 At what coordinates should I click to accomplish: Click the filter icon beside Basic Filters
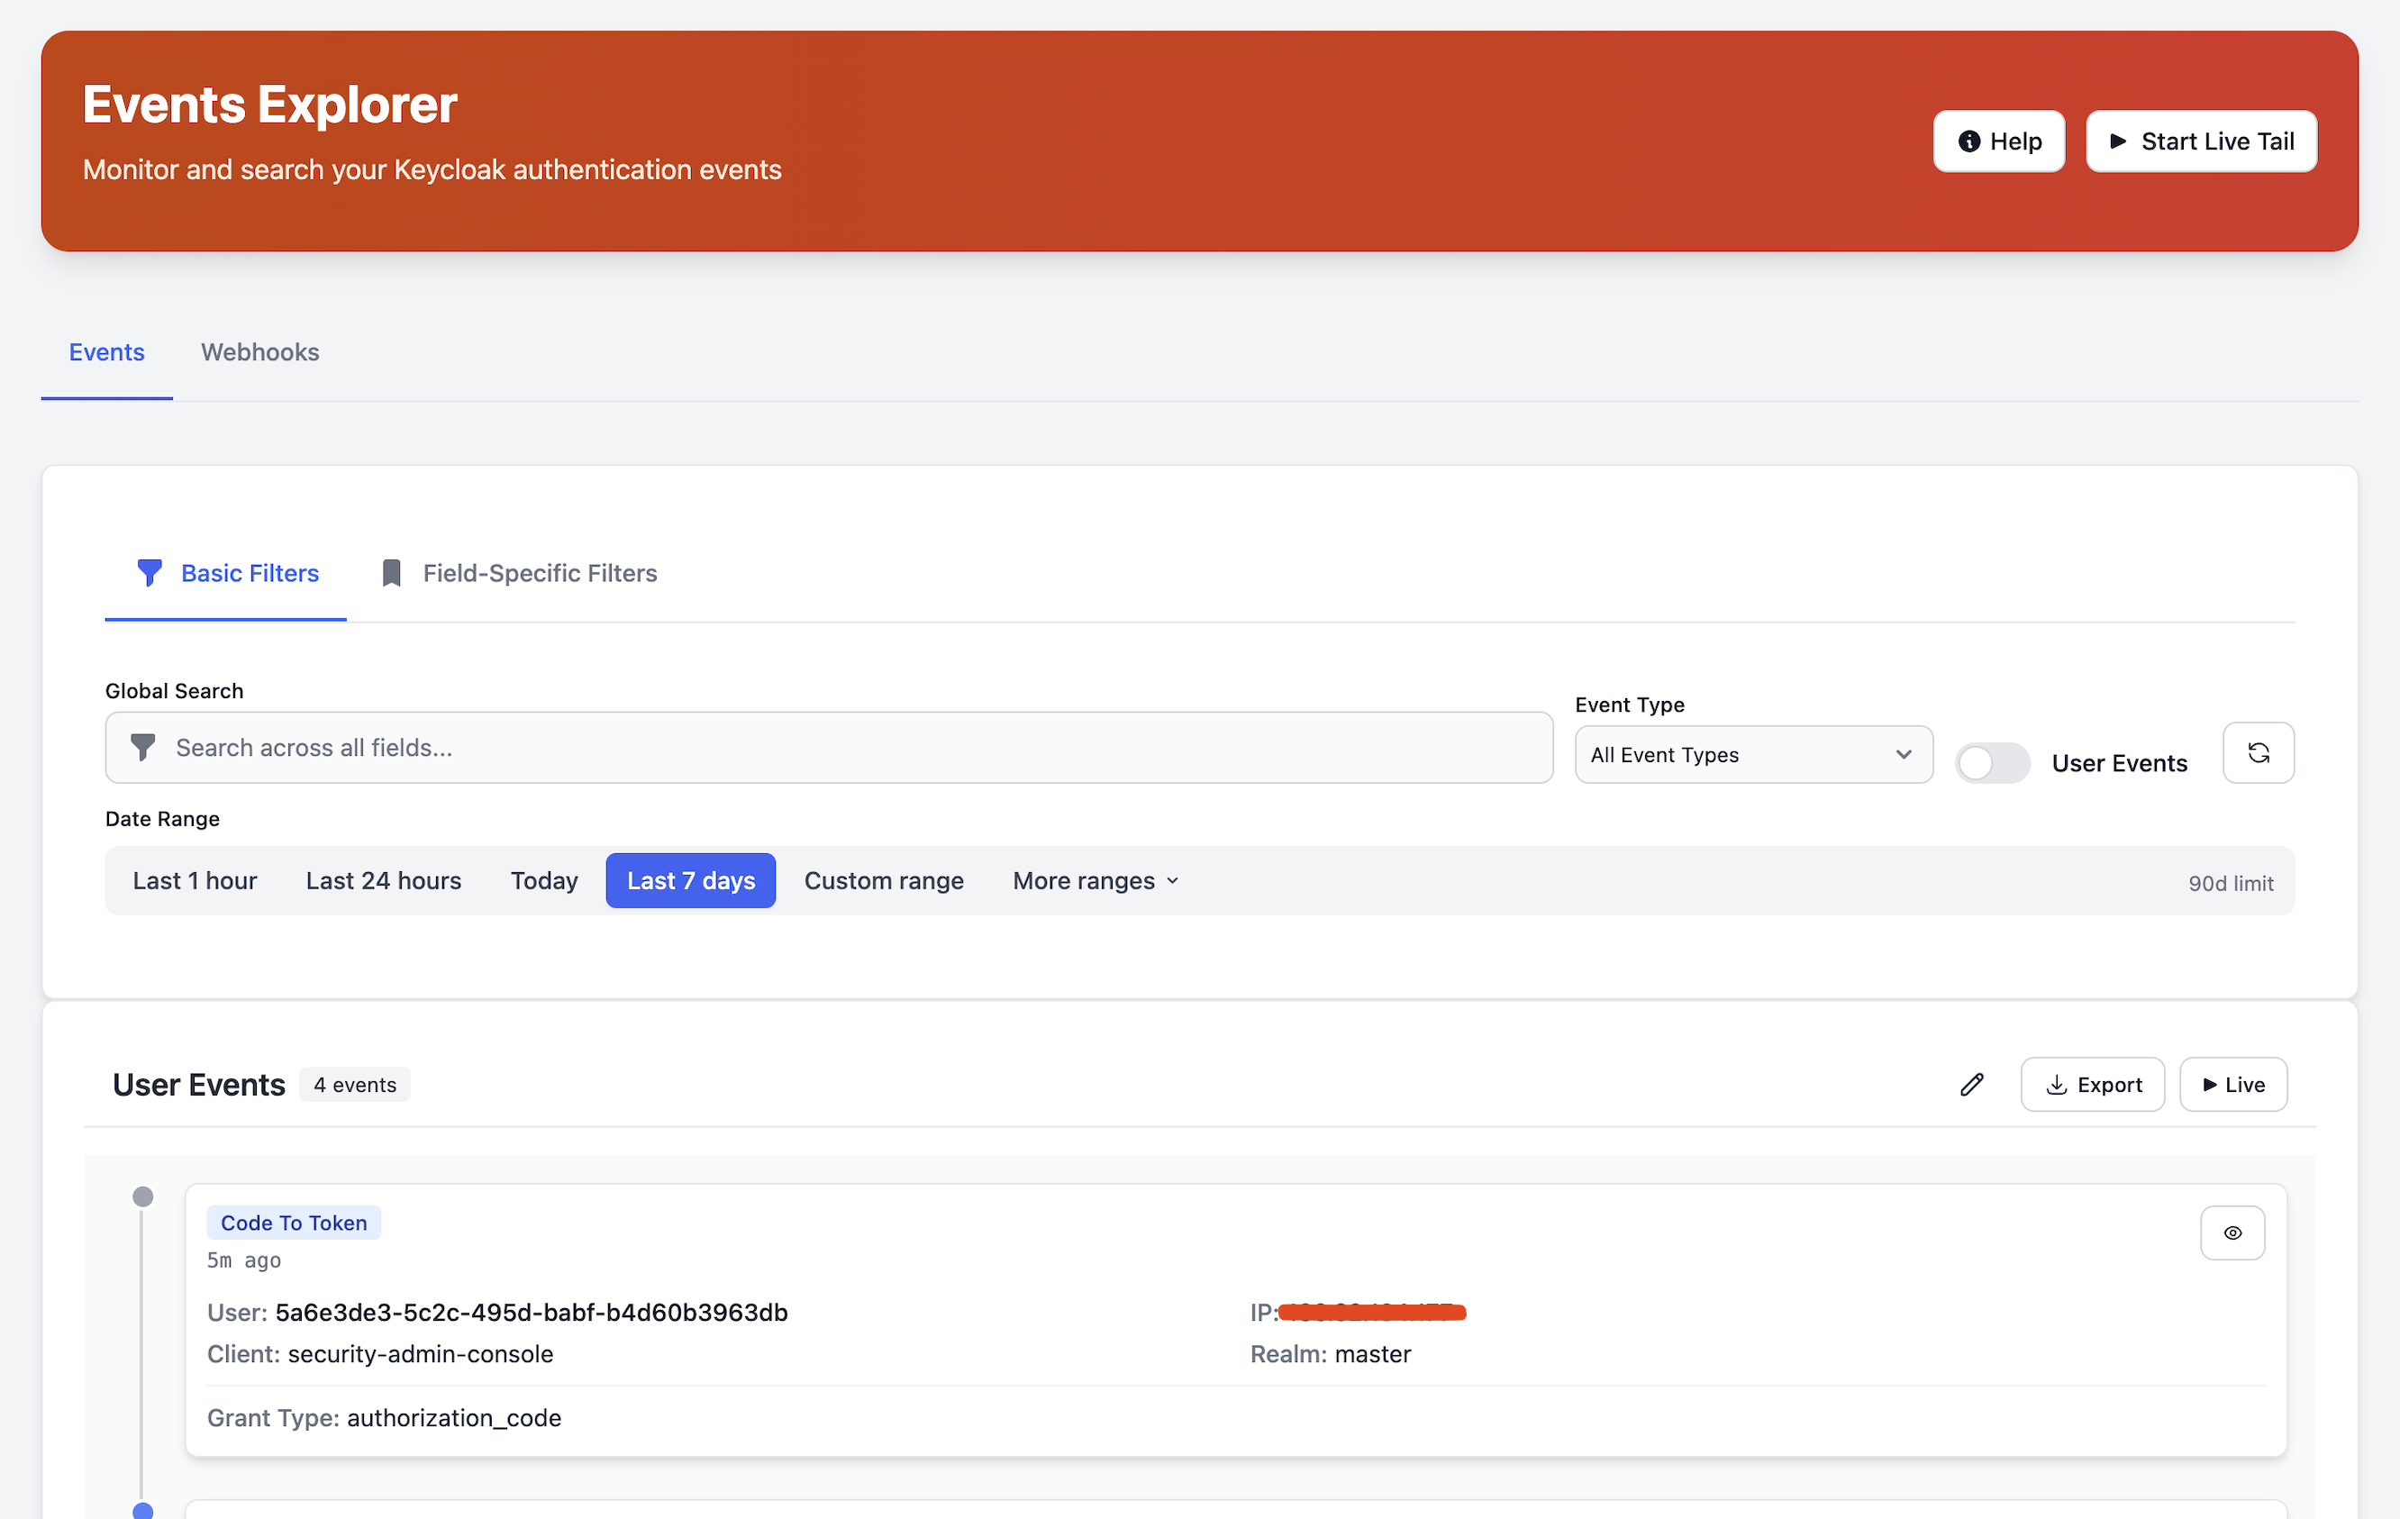150,572
